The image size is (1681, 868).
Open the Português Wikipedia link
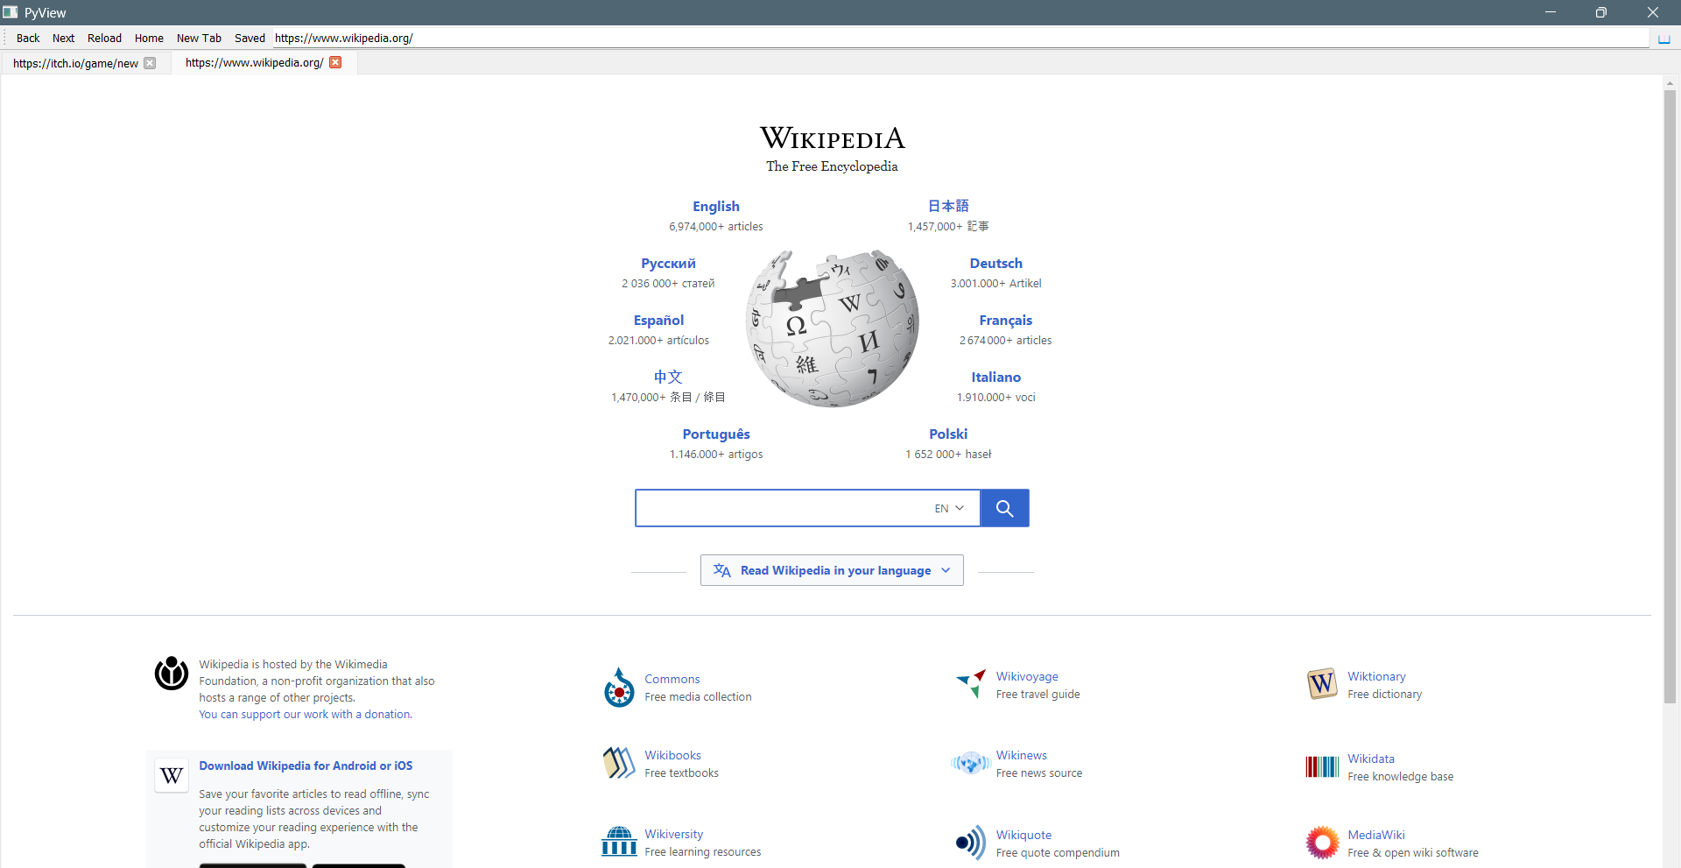(x=716, y=434)
